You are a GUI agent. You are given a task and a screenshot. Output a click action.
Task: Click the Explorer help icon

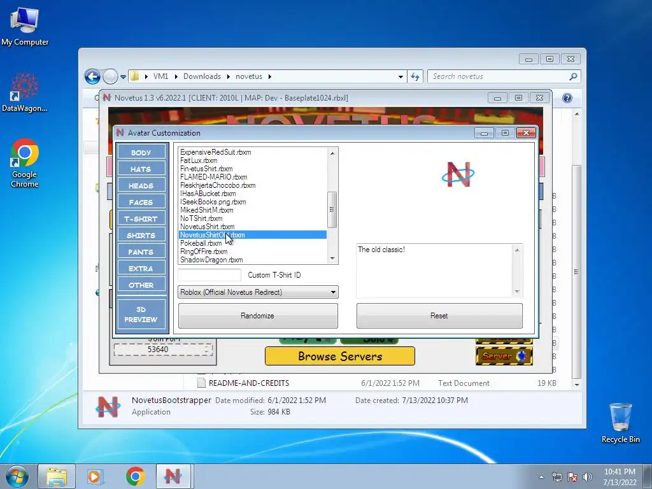click(567, 98)
